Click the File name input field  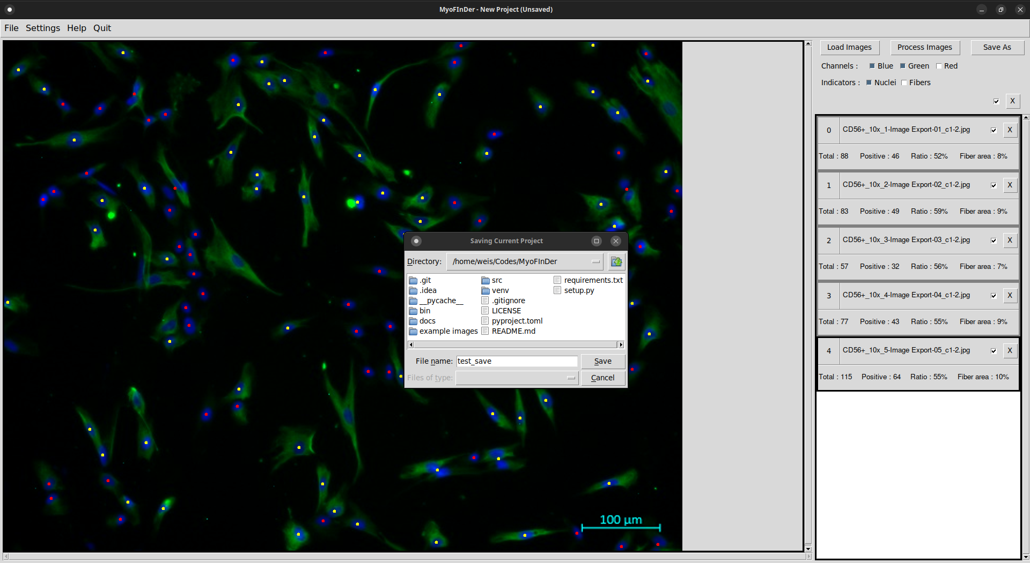click(x=517, y=361)
